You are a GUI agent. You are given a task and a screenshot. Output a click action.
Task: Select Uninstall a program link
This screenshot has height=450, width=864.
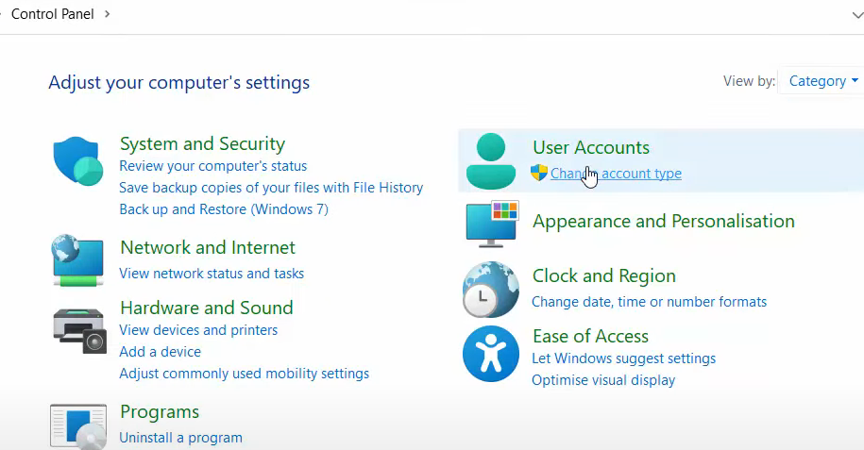pos(180,438)
